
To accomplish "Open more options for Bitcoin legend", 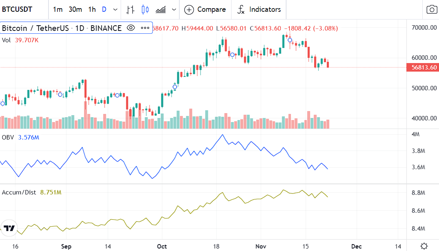I will 145,28.
